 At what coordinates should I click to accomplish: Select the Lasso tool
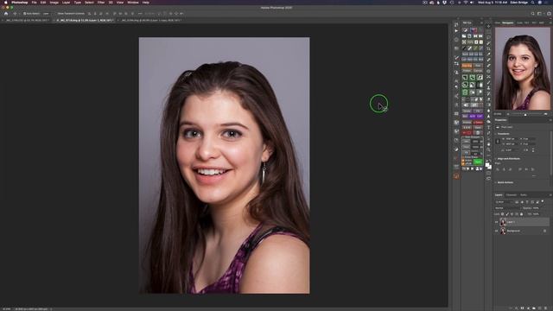(488, 37)
